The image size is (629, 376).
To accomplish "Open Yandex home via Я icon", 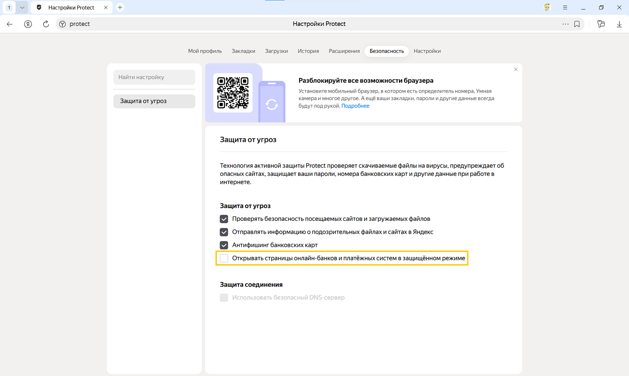I will coord(28,24).
